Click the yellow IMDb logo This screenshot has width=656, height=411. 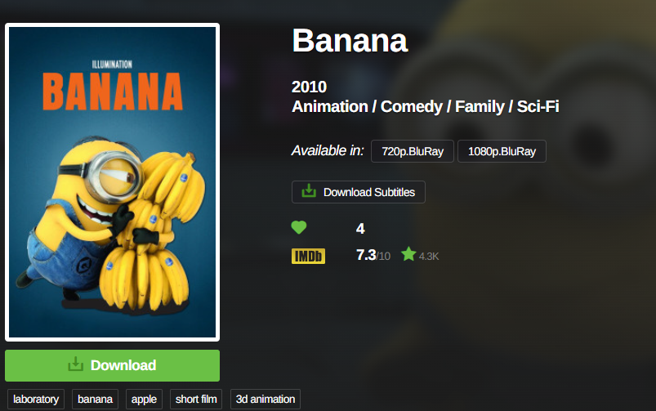click(x=308, y=256)
